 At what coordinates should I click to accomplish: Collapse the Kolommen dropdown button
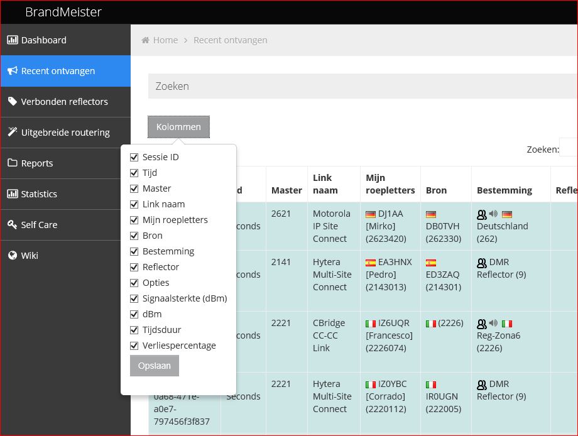pos(179,127)
